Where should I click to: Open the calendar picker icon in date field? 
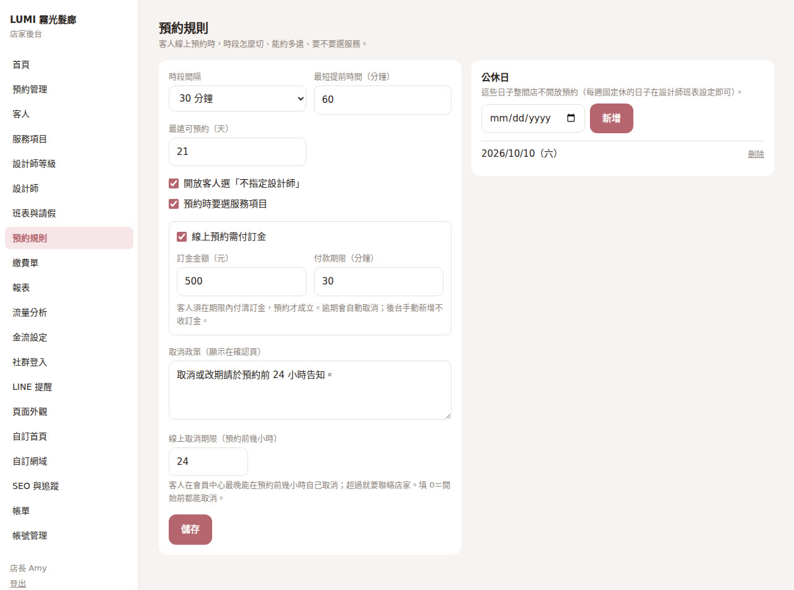pos(571,118)
